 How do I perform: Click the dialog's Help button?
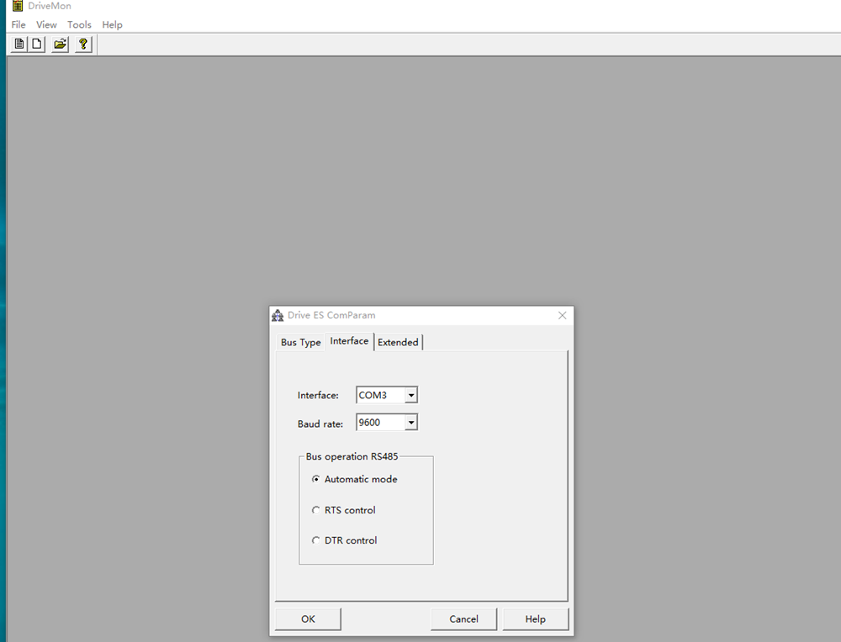click(535, 619)
